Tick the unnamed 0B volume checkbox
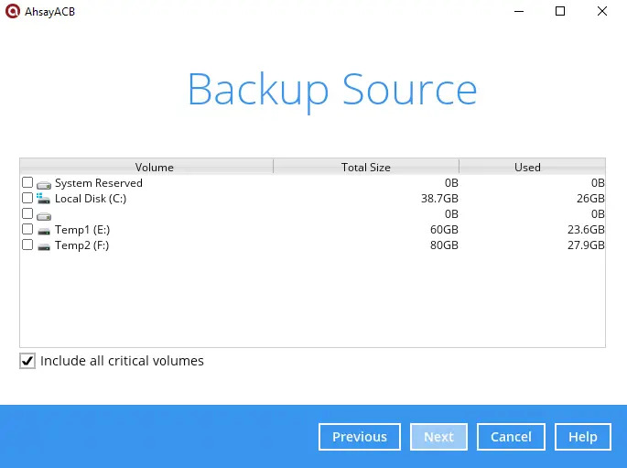 (x=27, y=214)
